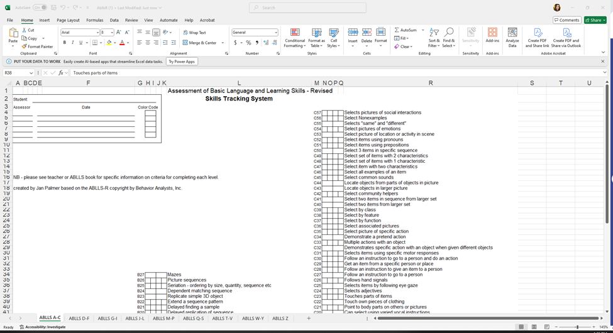The image size is (613, 333).
Task: Select the ABLLS Z sheet tab
Action: (x=280, y=319)
